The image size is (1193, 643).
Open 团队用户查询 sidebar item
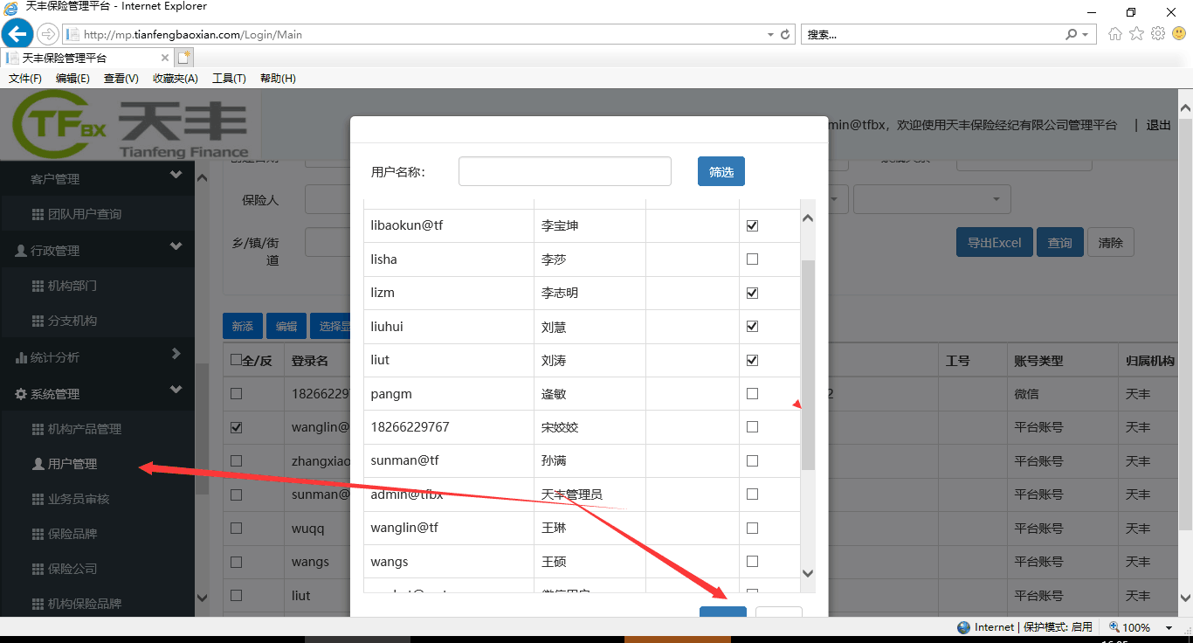(x=84, y=214)
